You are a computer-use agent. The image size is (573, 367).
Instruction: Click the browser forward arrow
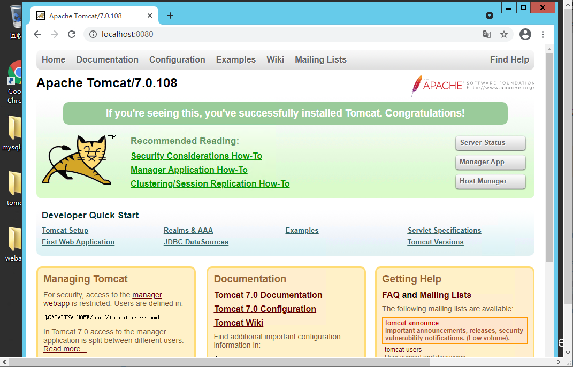click(55, 34)
